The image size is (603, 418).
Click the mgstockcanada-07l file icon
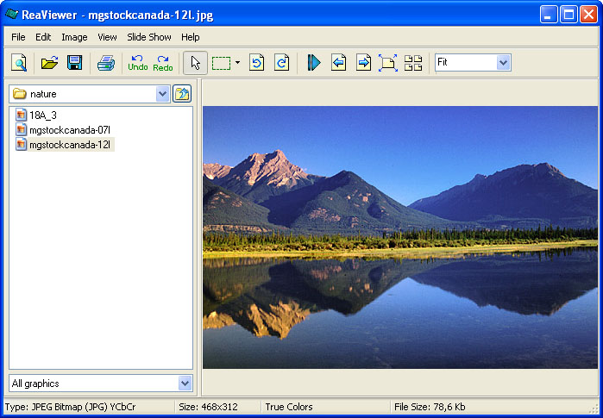point(22,130)
